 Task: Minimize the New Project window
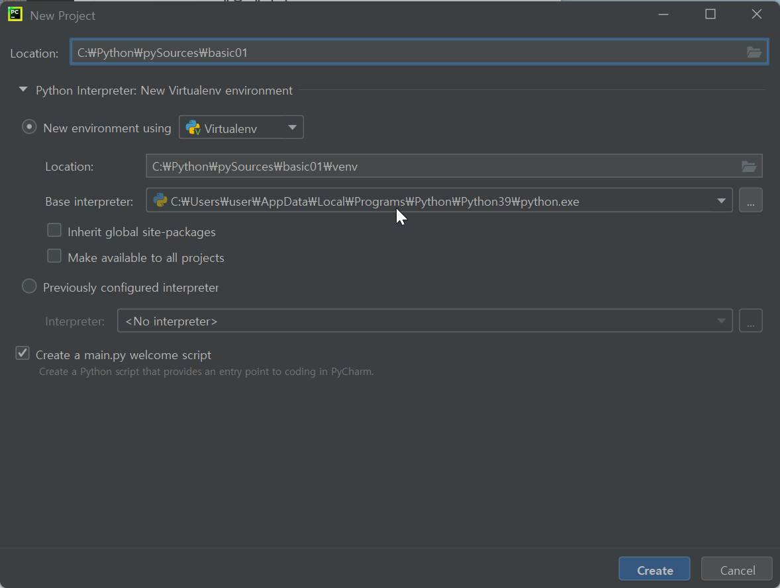pyautogui.click(x=663, y=14)
